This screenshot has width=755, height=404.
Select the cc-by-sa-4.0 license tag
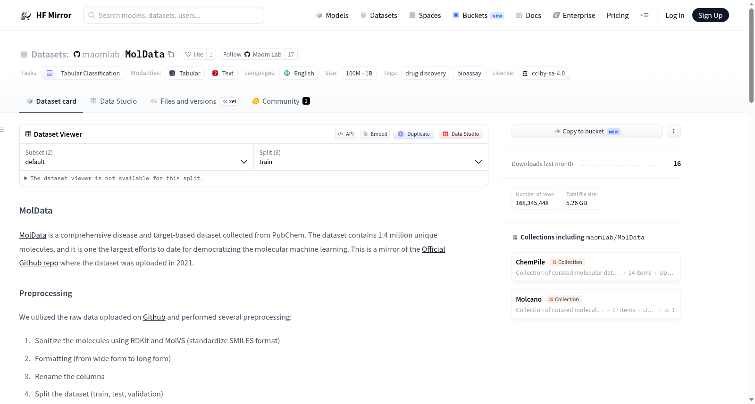point(544,73)
